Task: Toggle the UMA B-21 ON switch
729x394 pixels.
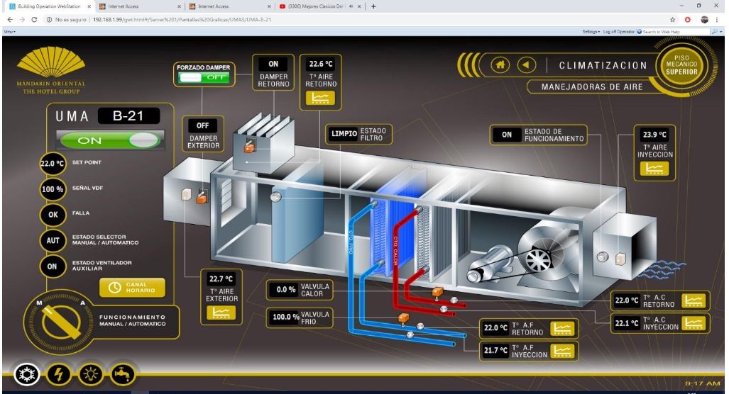Action: [109, 140]
